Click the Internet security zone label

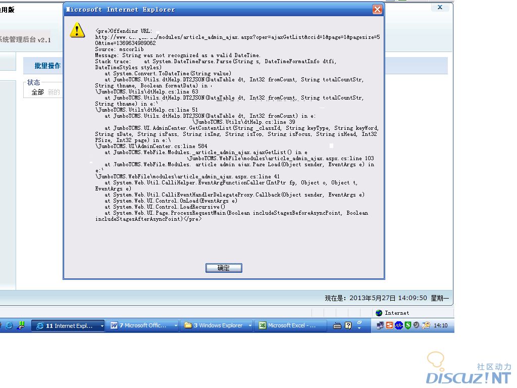pos(397,313)
